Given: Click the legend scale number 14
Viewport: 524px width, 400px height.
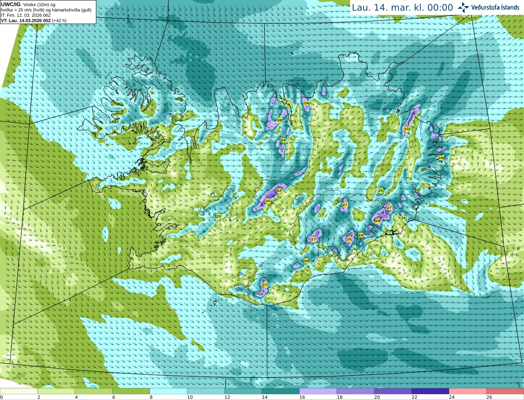Looking at the screenshot, I should (x=264, y=397).
